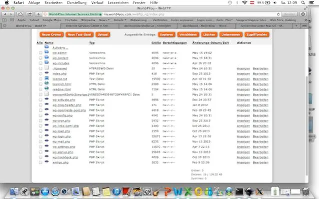Open Terminal from the Dock
Image resolution: width=319 pixels, height=199 pixels.
click(239, 192)
